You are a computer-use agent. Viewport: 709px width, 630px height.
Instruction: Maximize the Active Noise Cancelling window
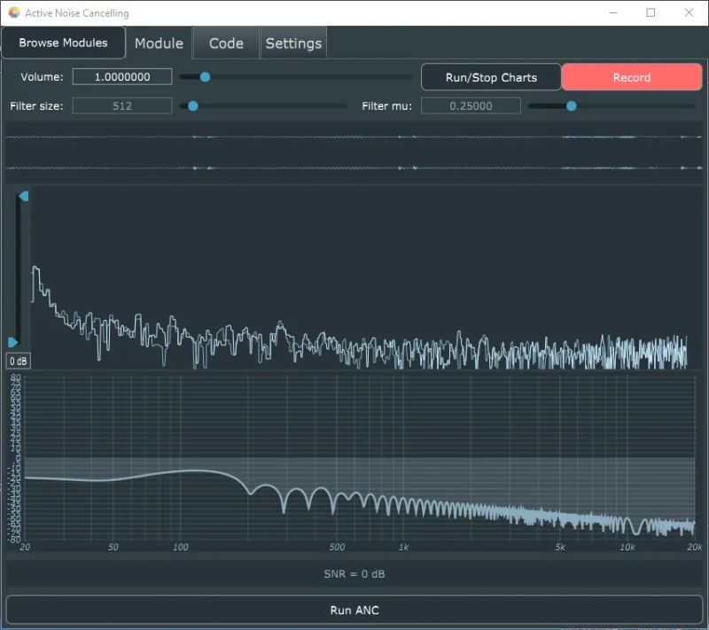tap(651, 12)
